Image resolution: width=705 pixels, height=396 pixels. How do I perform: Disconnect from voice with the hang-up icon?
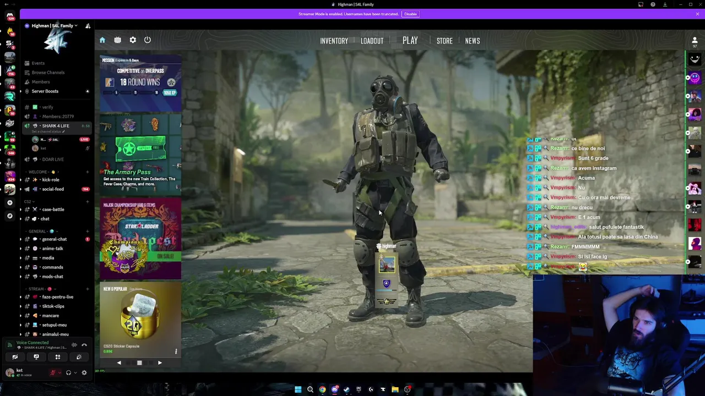84,345
